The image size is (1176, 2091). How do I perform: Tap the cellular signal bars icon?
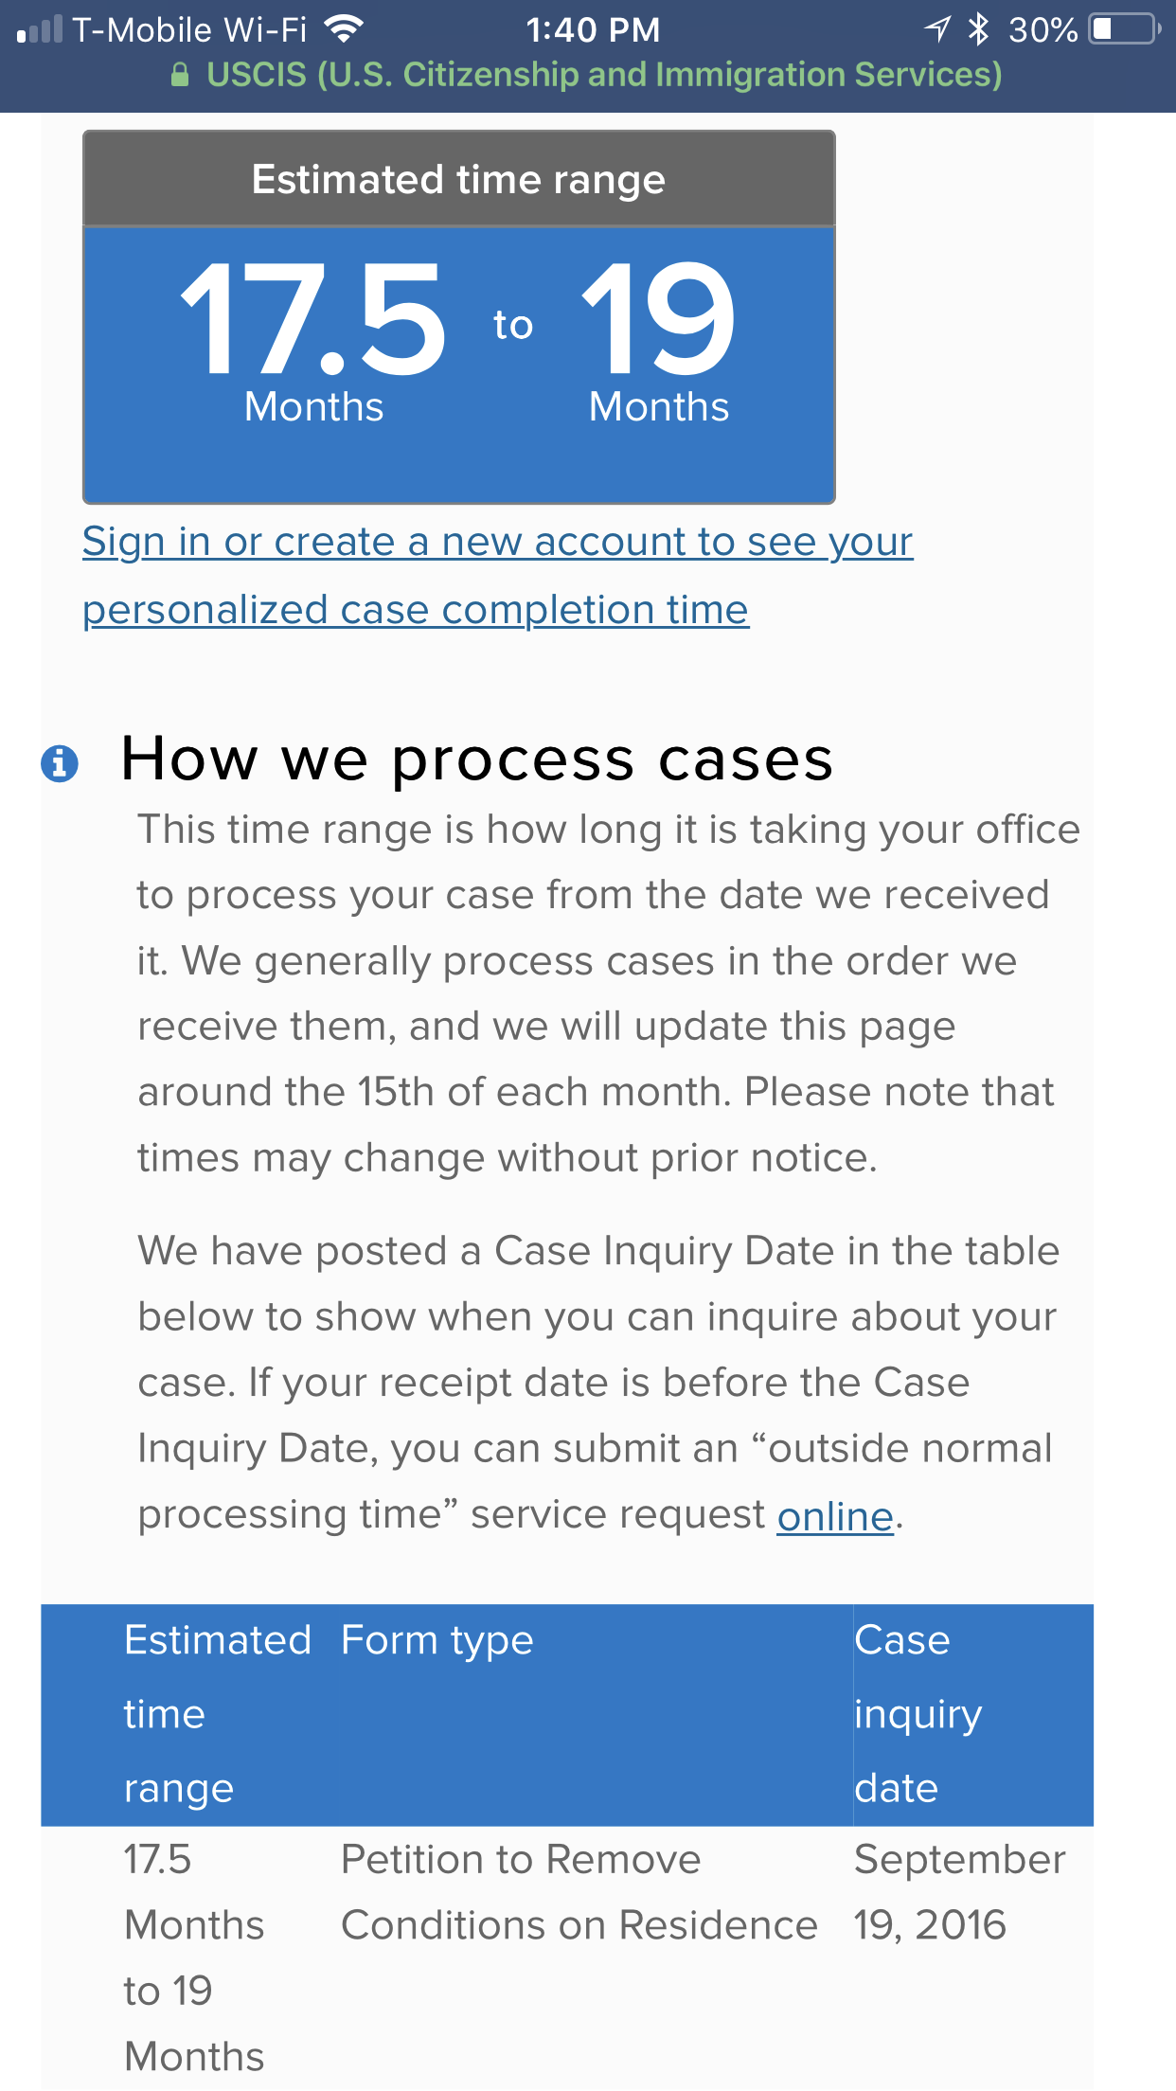pyautogui.click(x=40, y=29)
